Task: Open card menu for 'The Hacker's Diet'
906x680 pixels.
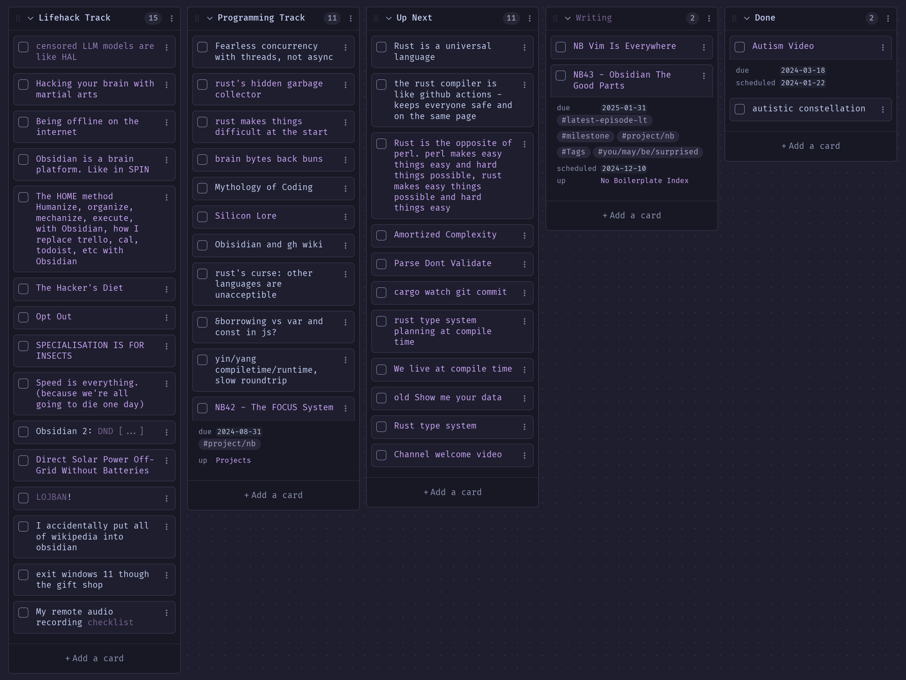Action: [x=167, y=290]
